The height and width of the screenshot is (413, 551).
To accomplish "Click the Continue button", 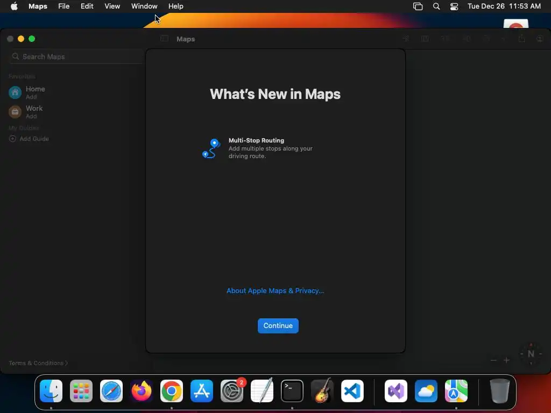I will click(x=278, y=326).
